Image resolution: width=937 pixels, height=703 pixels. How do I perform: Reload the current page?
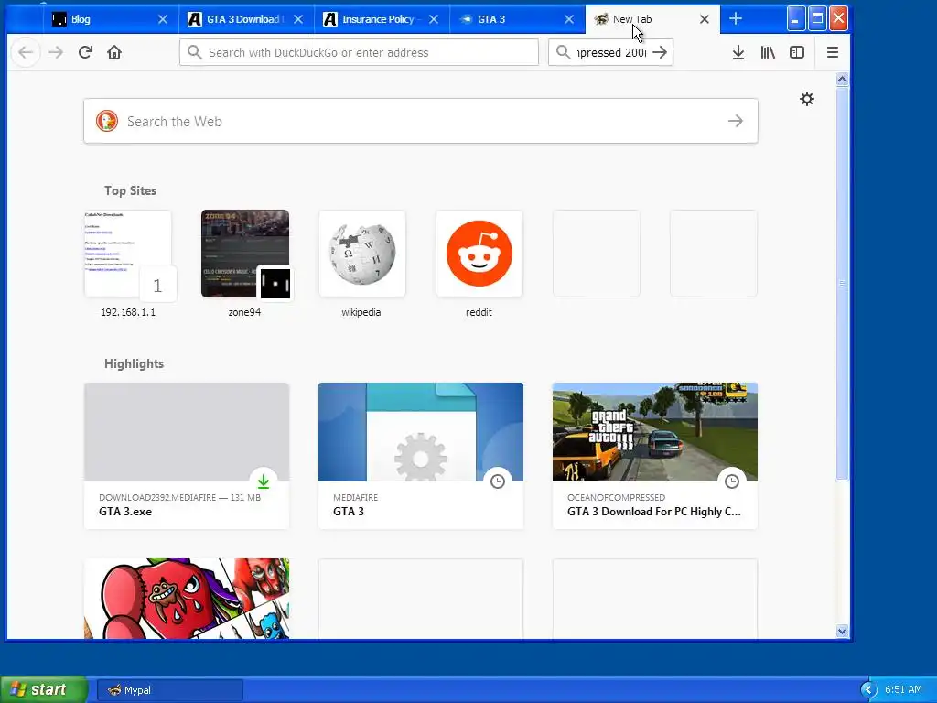coord(85,52)
